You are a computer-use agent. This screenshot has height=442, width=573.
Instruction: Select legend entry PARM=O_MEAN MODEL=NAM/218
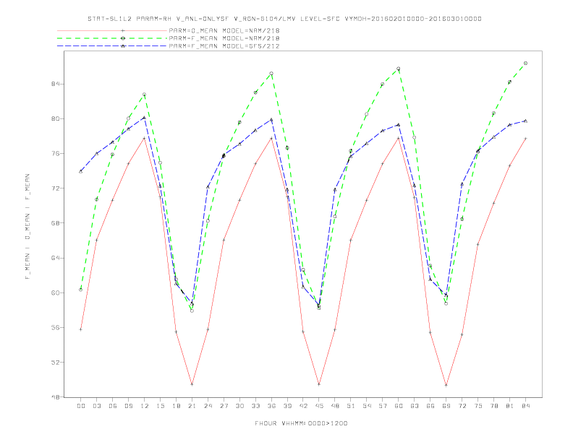(x=224, y=30)
